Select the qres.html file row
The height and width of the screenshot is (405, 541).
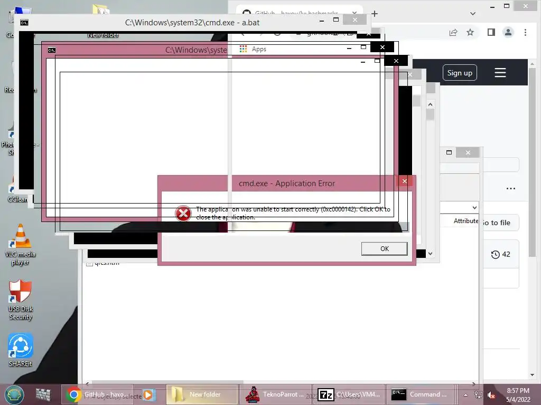[103, 263]
